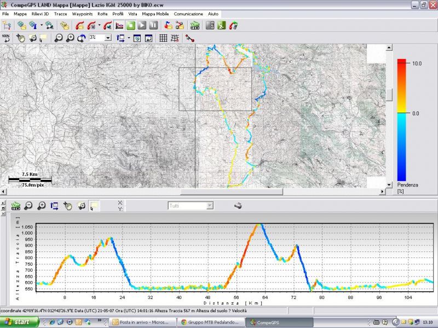Click the green Excel export icon
The height and width of the screenshot is (328, 438).
222,26
